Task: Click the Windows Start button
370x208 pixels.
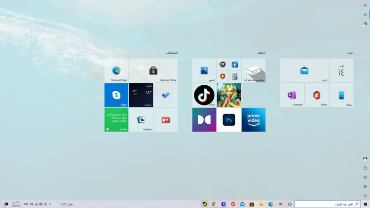Action: point(365,204)
